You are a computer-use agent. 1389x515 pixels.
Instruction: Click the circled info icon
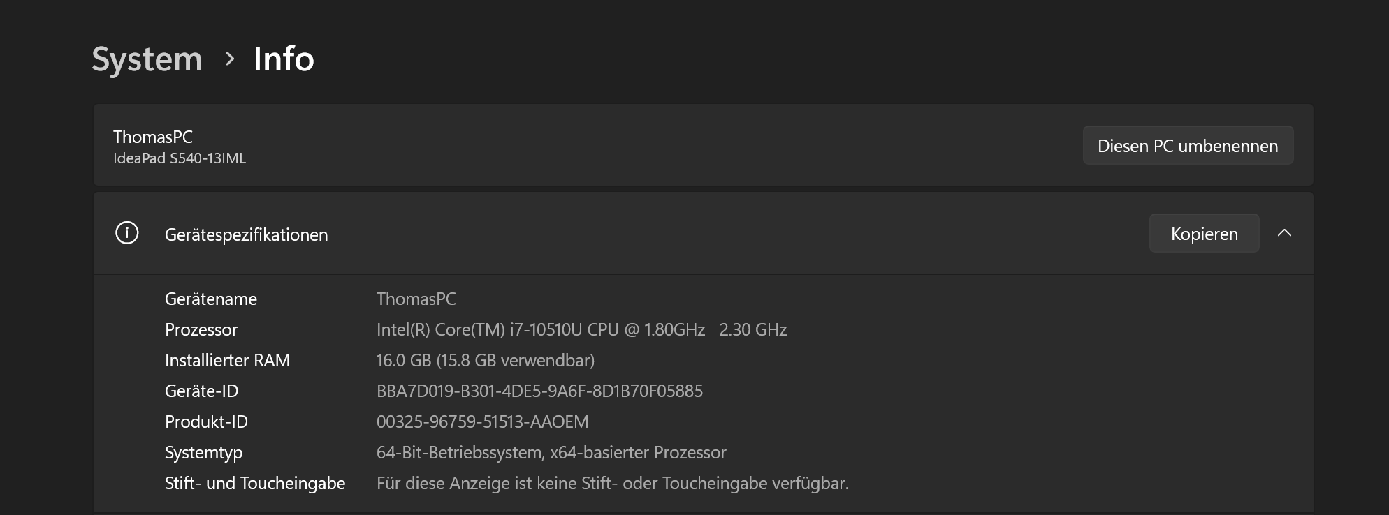127,233
